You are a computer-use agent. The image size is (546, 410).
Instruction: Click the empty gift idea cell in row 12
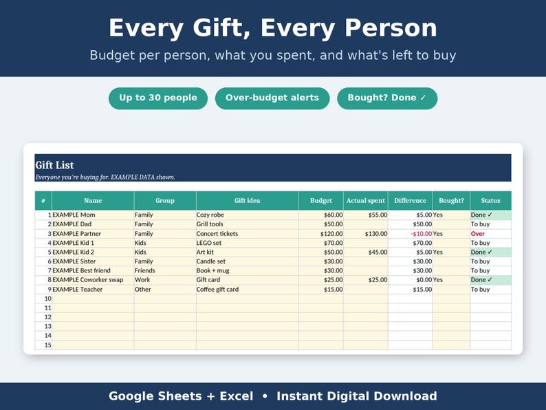point(248,317)
